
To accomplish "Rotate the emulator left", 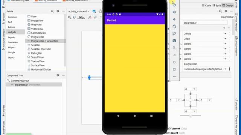I will (174, 26).
